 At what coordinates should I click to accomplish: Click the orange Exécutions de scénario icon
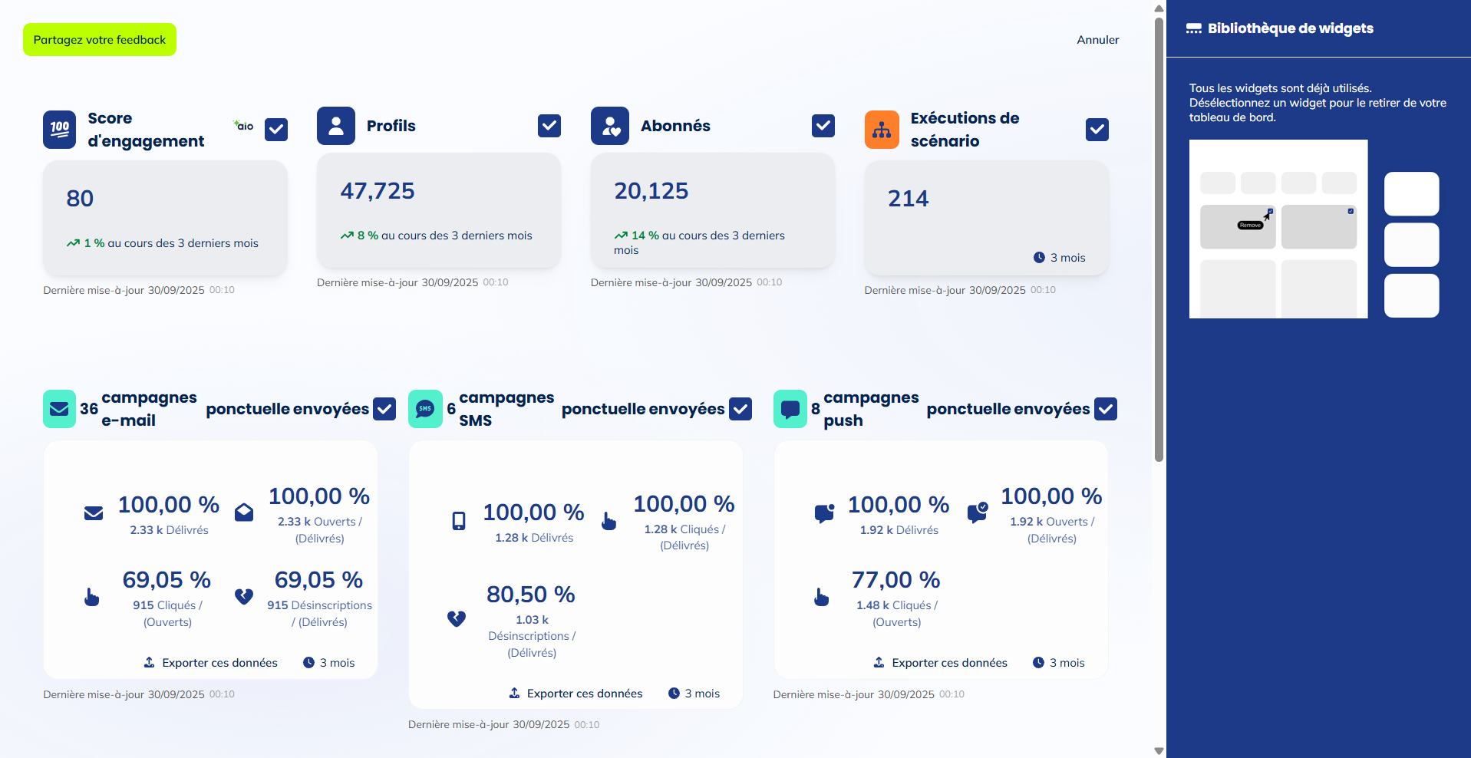click(882, 130)
